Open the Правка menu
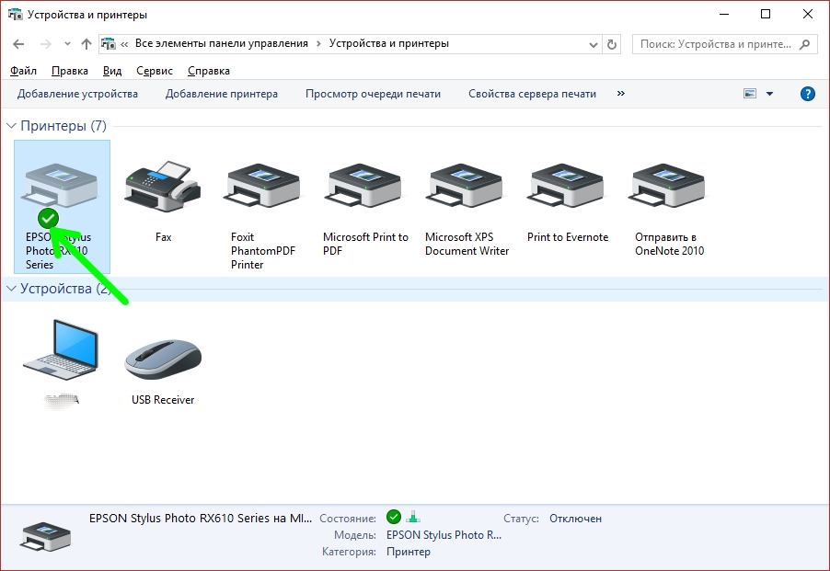Screen dimensions: 830x571 [70, 71]
